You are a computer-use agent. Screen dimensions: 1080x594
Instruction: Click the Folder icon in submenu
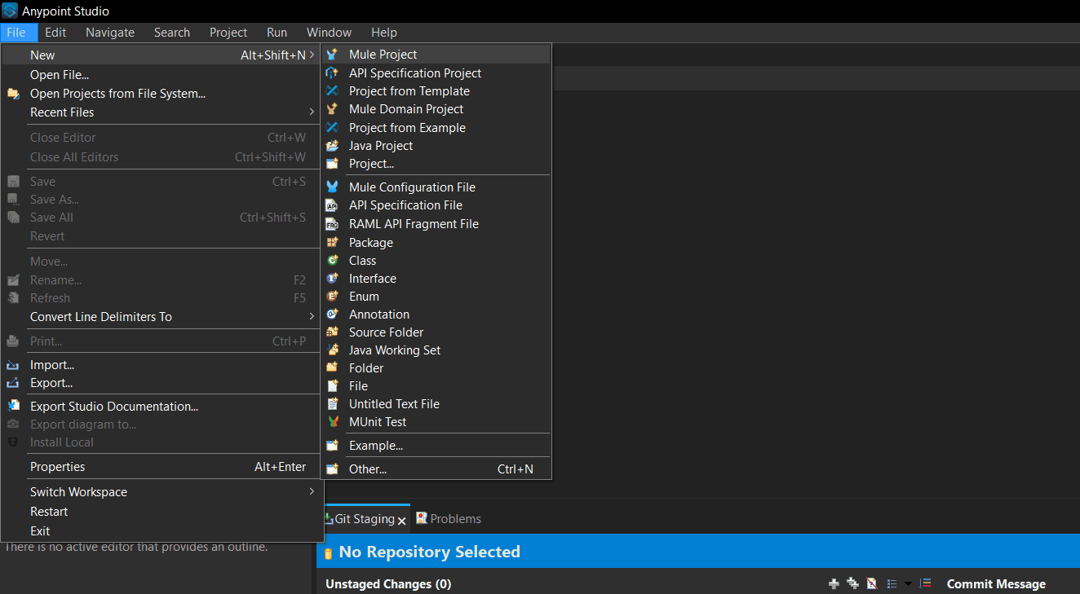[x=332, y=368]
